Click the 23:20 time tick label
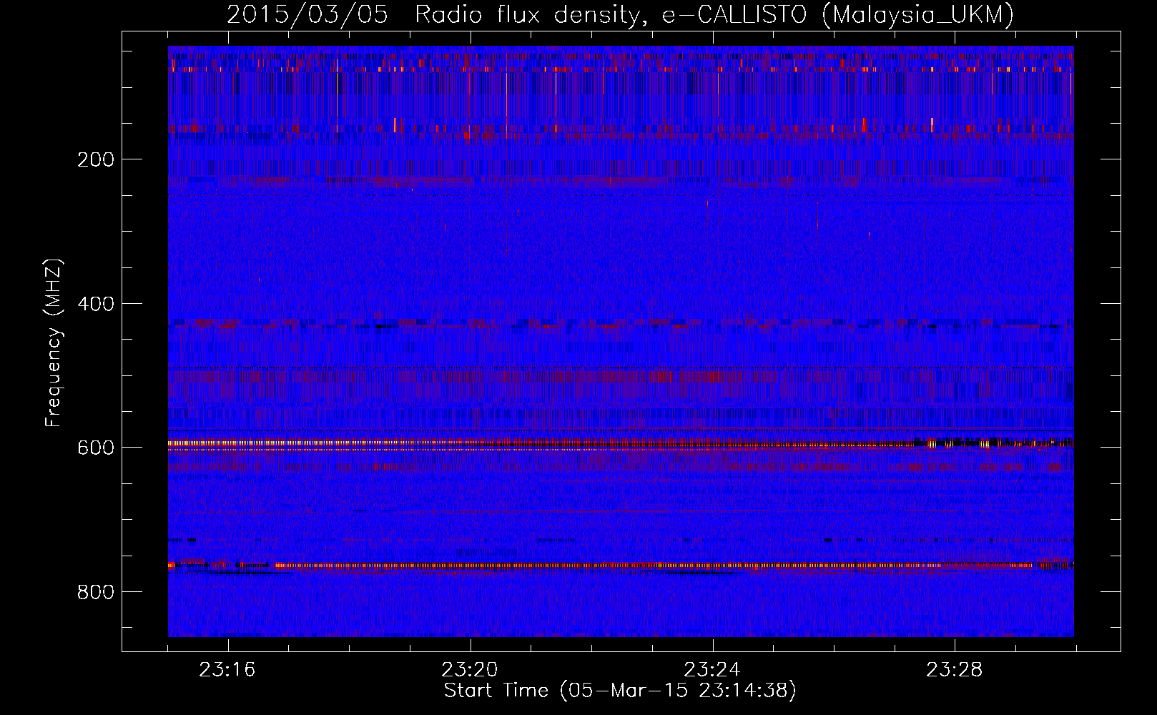Image resolution: width=1157 pixels, height=715 pixels. 470,670
